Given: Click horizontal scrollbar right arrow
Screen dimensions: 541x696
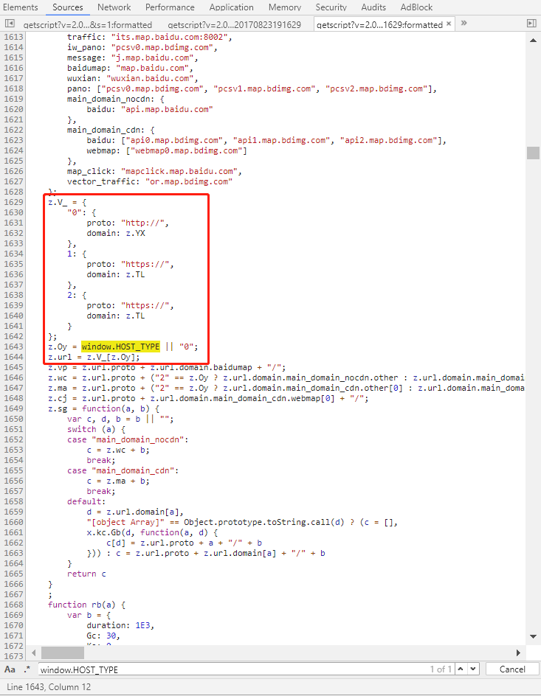Looking at the screenshot, I should pyautogui.click(x=518, y=652).
